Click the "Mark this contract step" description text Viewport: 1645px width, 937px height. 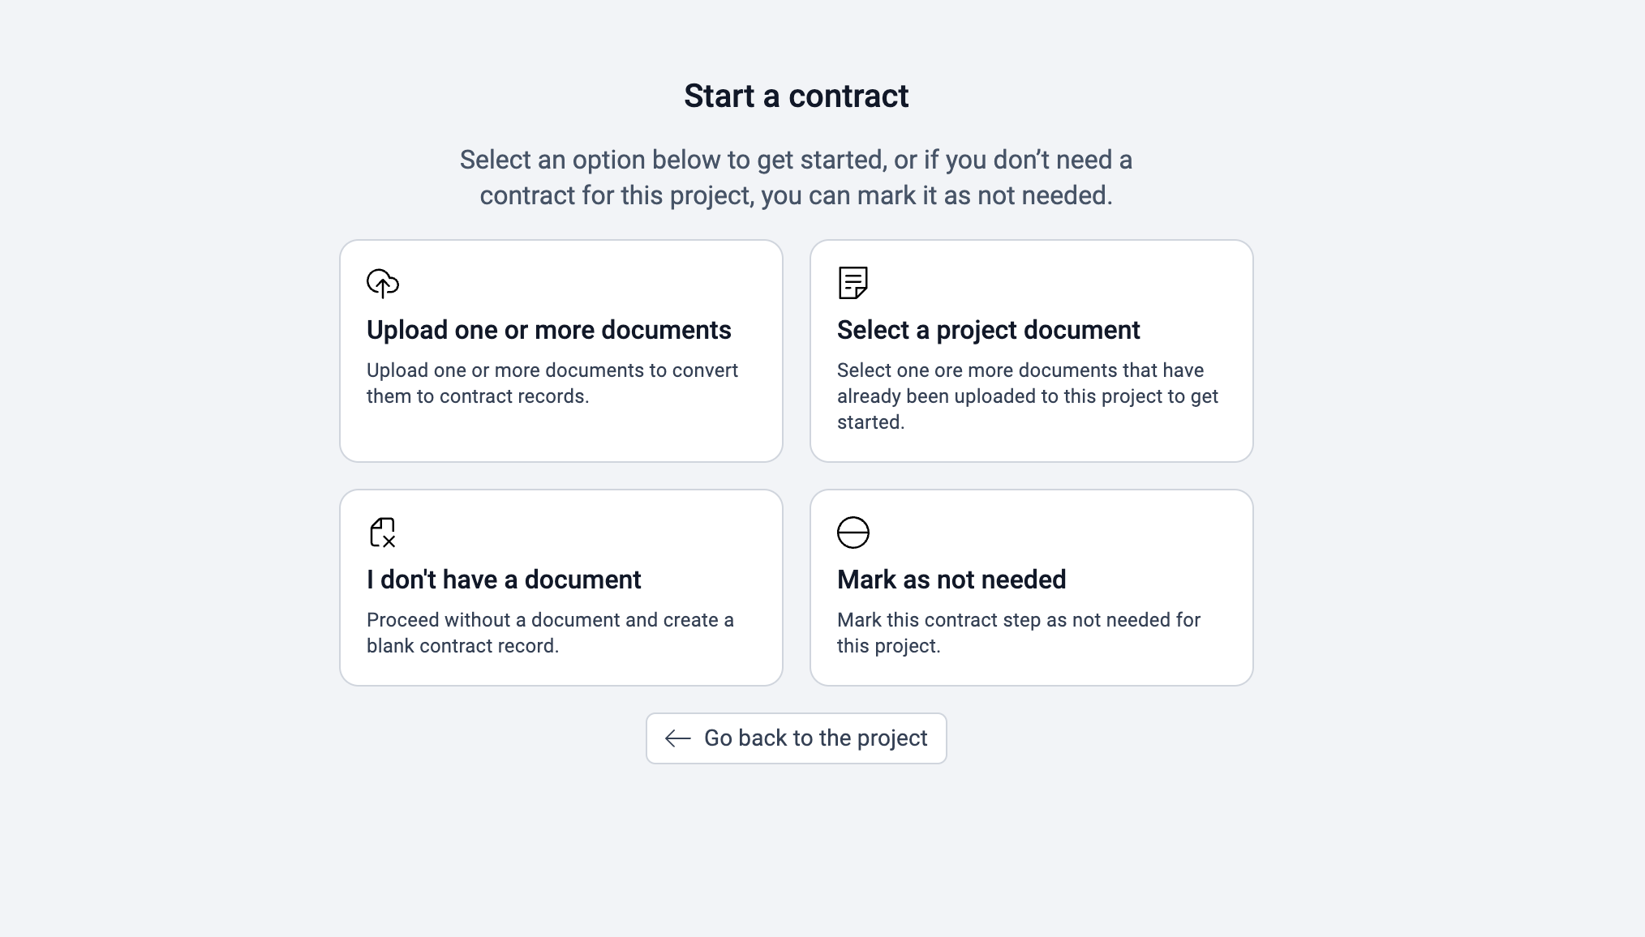click(x=1018, y=633)
